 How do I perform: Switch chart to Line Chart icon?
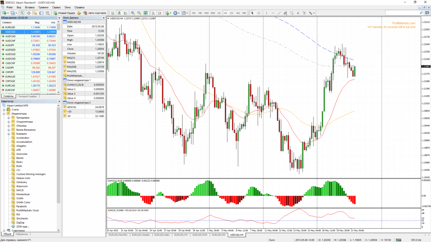(x=125, y=13)
